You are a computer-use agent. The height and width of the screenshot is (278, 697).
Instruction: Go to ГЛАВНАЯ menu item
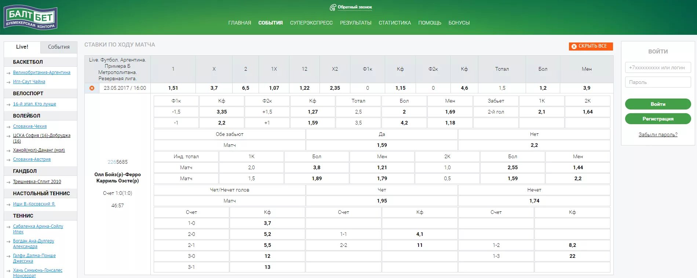click(240, 23)
